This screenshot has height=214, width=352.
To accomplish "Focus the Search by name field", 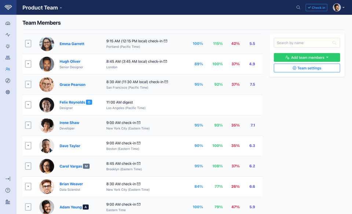I will tap(307, 43).
